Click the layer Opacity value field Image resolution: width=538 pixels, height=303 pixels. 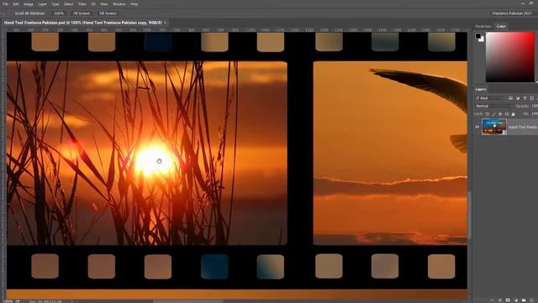coord(535,106)
